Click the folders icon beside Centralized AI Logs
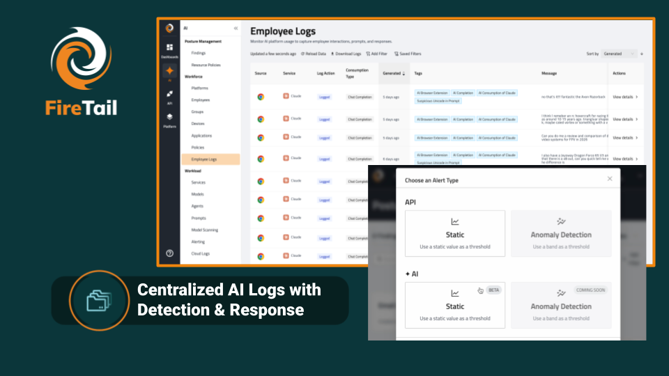 (99, 301)
